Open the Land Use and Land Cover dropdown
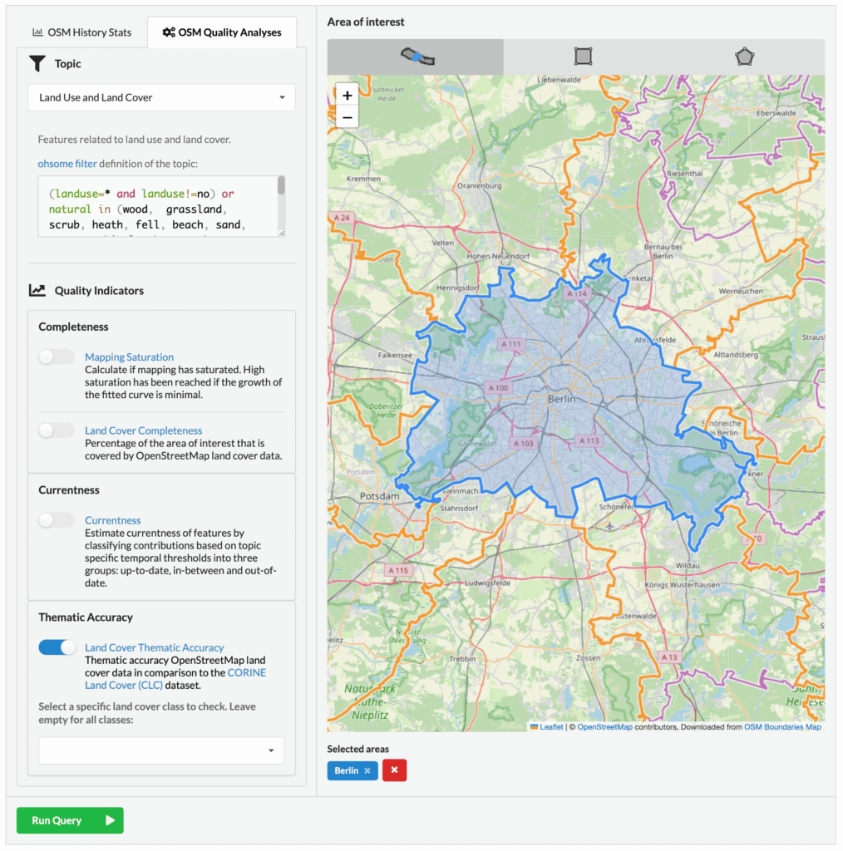 pyautogui.click(x=161, y=97)
